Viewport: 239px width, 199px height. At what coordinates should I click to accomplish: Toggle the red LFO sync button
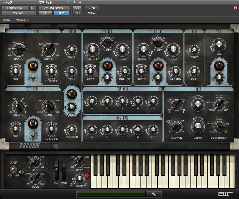[87, 176]
